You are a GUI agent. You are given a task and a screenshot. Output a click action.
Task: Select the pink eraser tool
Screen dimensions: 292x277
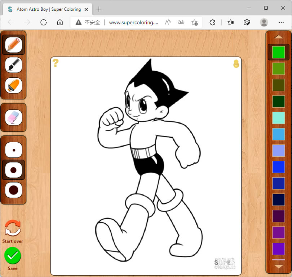[x=13, y=117]
